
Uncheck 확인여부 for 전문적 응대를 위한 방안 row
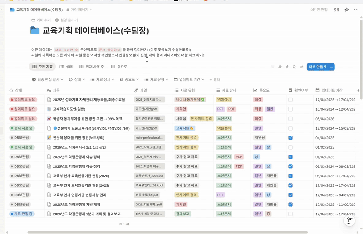290,138
